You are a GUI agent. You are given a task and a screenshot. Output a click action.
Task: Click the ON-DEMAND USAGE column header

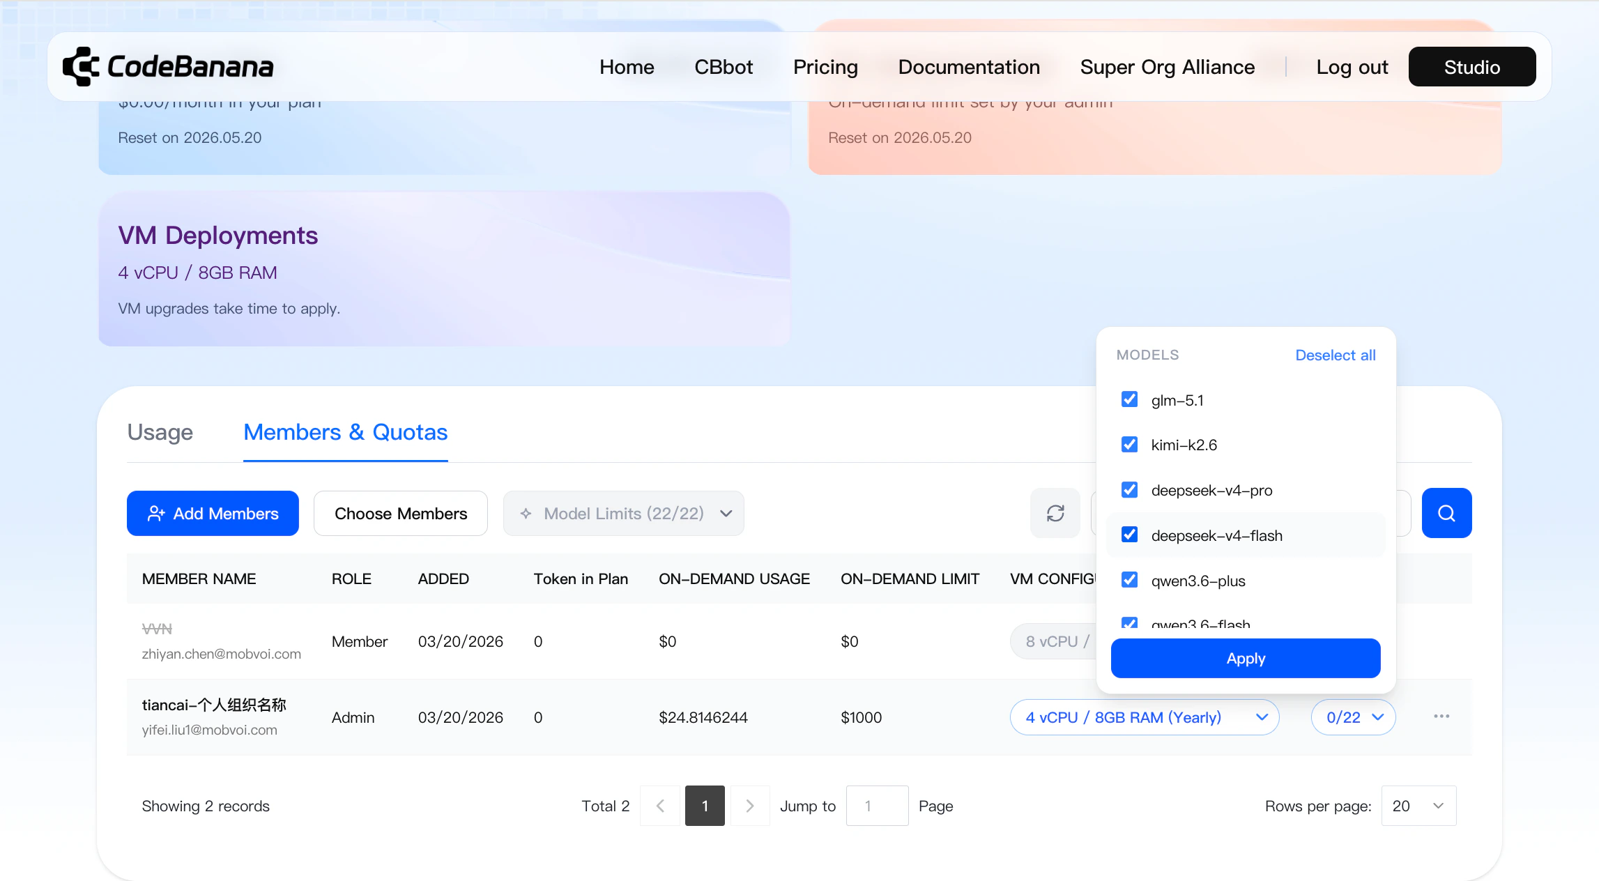click(734, 579)
